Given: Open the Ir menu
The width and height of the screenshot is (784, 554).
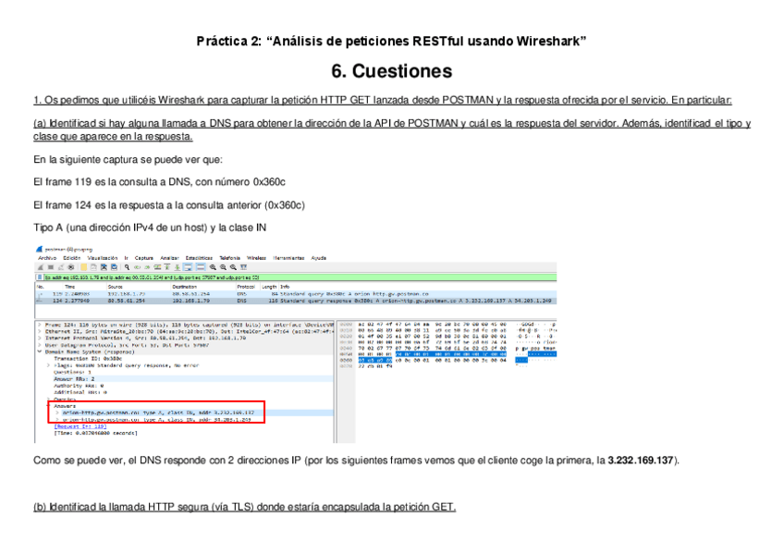Looking at the screenshot, I should [127, 258].
